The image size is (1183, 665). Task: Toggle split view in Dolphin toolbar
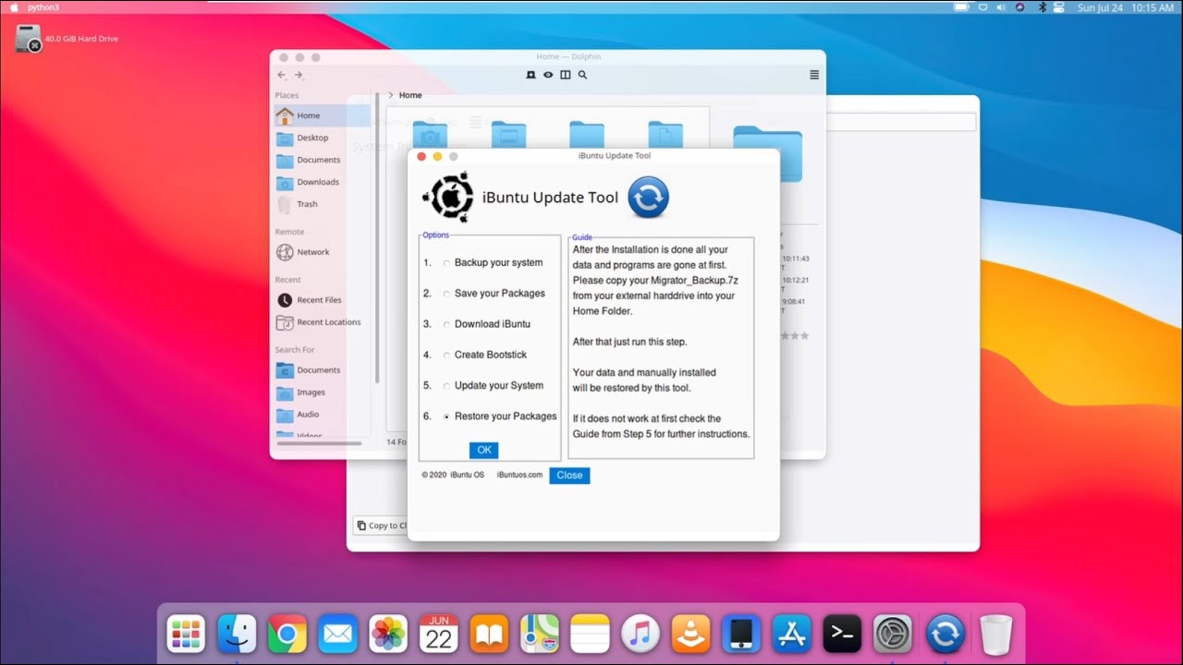566,75
